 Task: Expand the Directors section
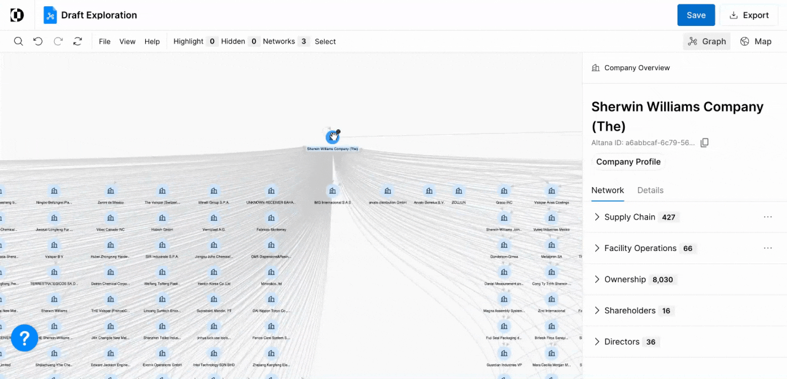[x=596, y=341]
